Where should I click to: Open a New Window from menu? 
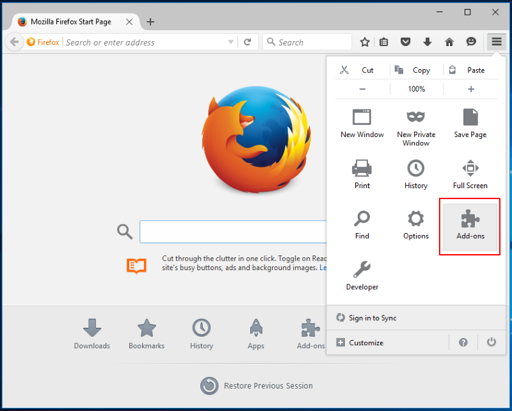(x=362, y=124)
